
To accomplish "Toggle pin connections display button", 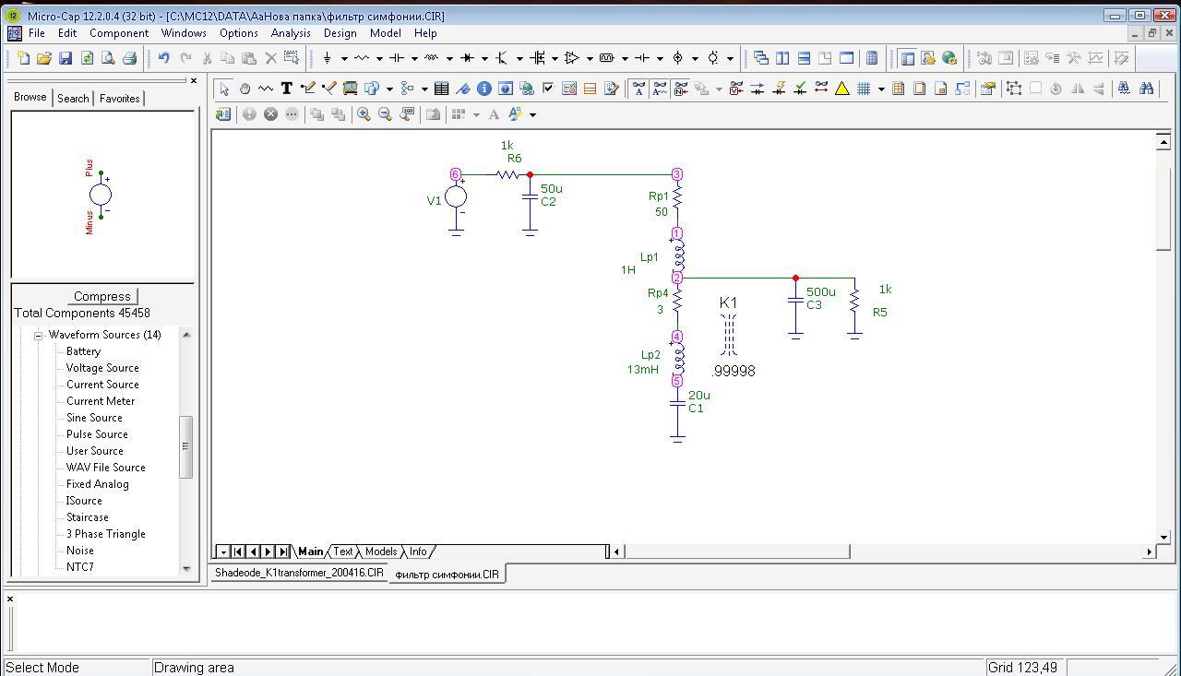I will coord(821,89).
